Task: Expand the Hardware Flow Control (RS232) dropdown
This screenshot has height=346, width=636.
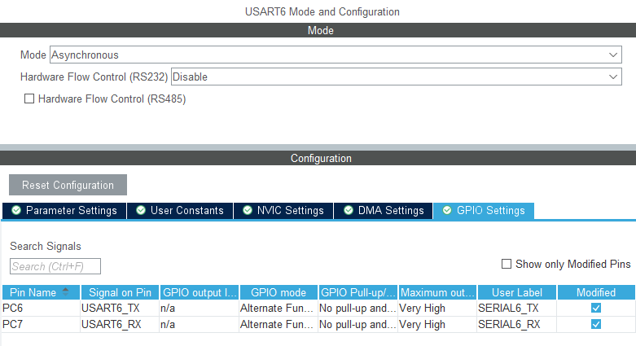Action: pos(396,77)
